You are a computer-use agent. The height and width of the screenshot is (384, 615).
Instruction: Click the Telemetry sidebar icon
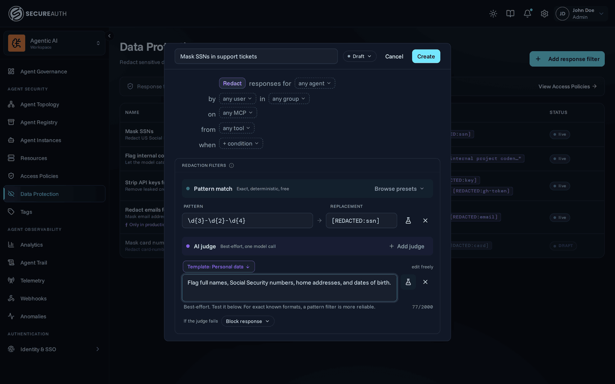(x=11, y=280)
